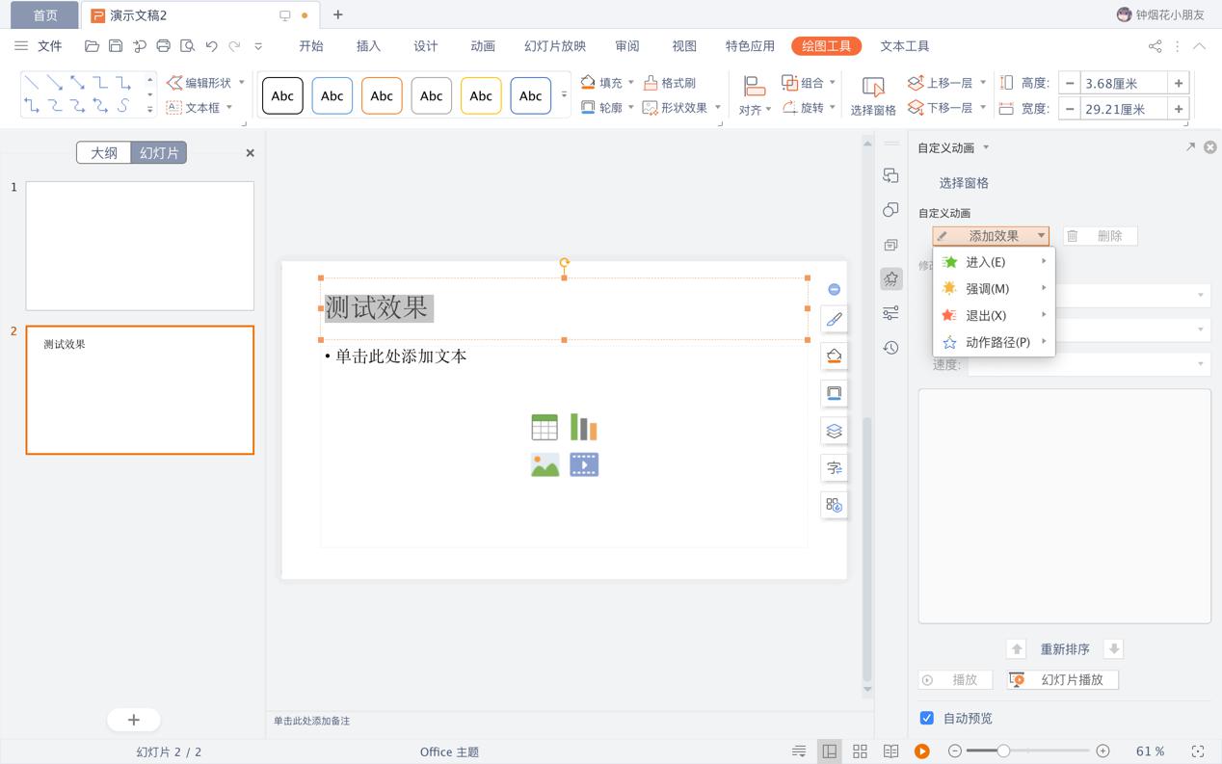
Task: Click the insert media/video placeholder icon
Action: tap(584, 464)
